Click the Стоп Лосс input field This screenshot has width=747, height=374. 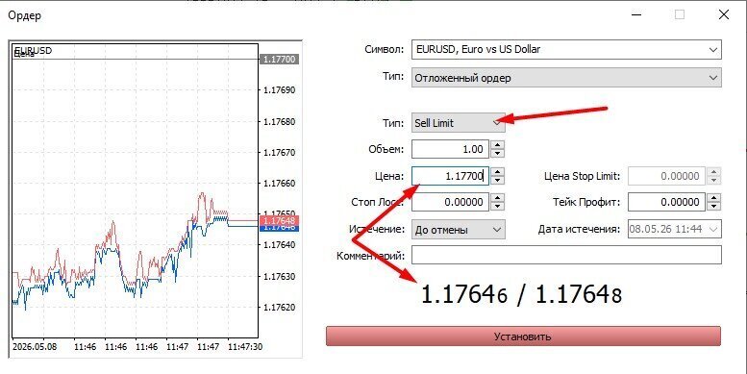451,202
